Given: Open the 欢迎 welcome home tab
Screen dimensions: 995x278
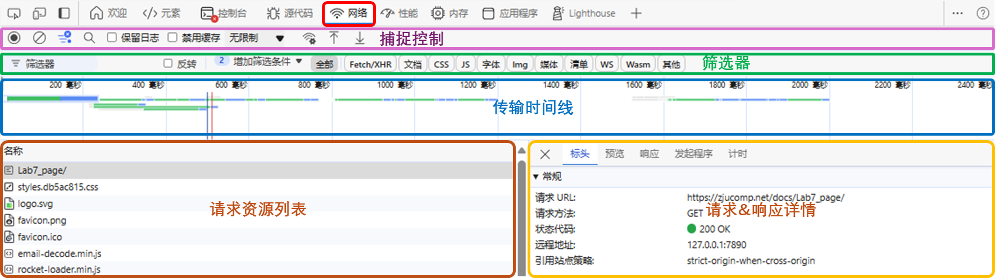Looking at the screenshot, I should (x=108, y=13).
